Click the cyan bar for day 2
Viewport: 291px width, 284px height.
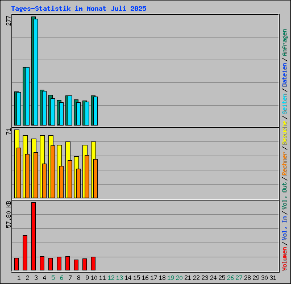click(x=27, y=96)
